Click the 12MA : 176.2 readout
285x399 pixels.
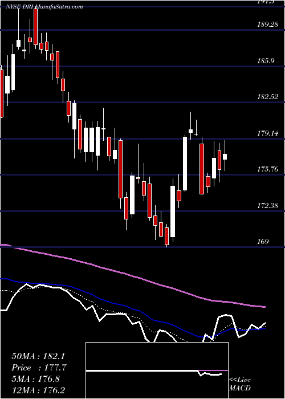click(39, 390)
